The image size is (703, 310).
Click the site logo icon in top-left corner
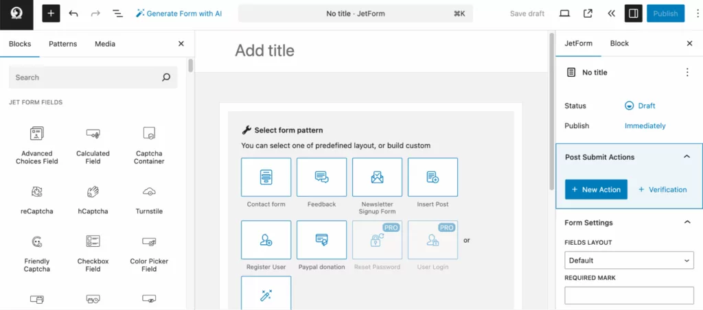(x=16, y=15)
